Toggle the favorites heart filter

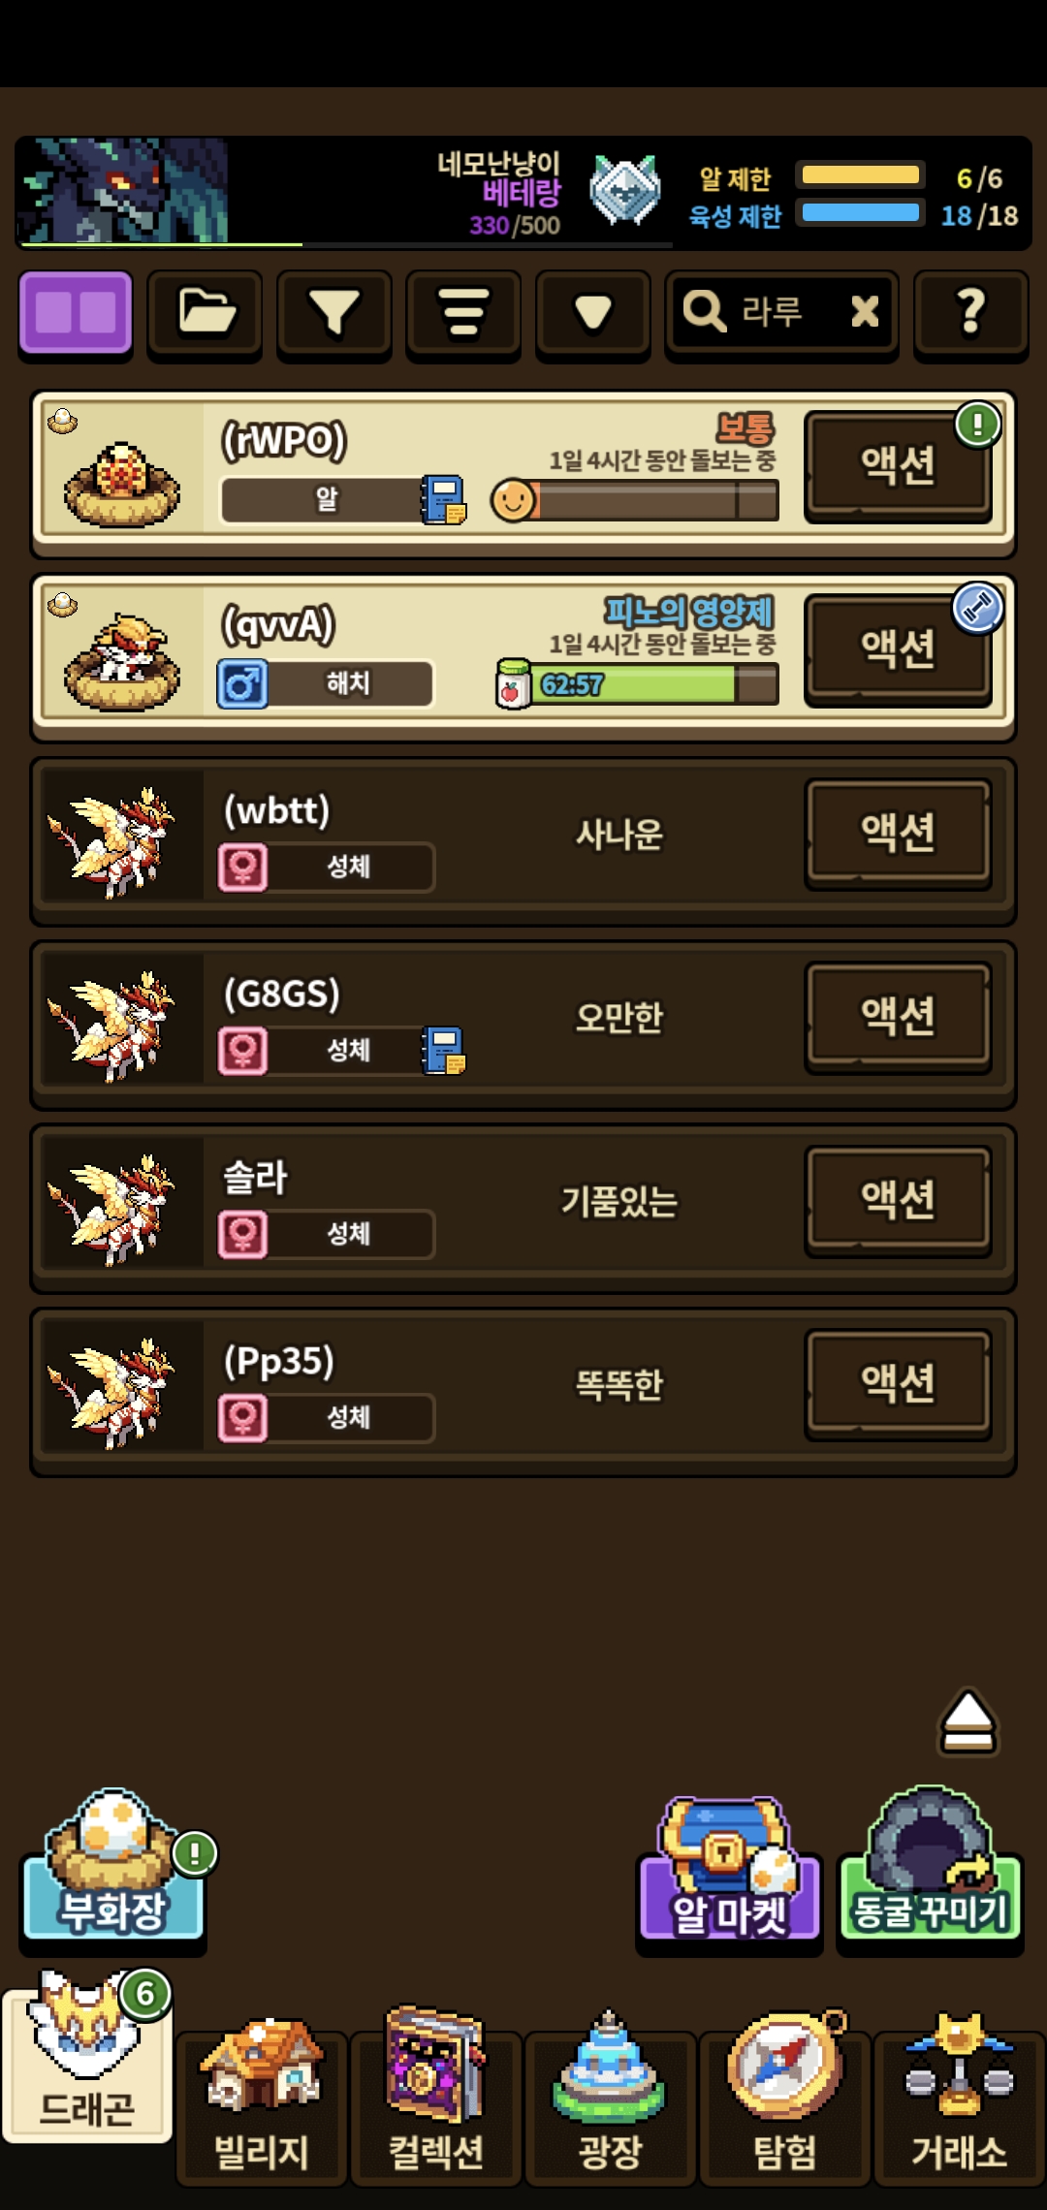[x=592, y=313]
